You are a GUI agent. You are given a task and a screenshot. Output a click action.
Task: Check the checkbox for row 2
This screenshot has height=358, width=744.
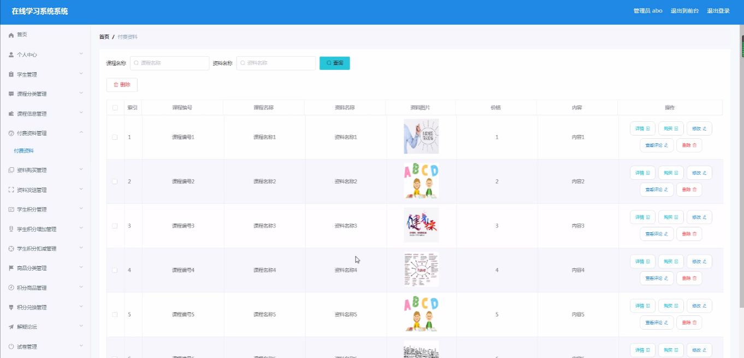click(115, 181)
